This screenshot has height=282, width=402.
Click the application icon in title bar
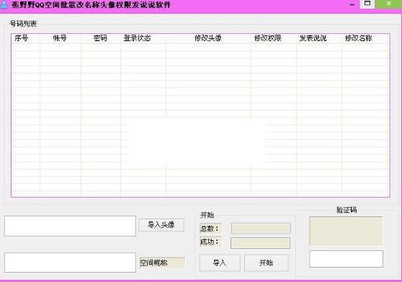[x=4, y=5]
